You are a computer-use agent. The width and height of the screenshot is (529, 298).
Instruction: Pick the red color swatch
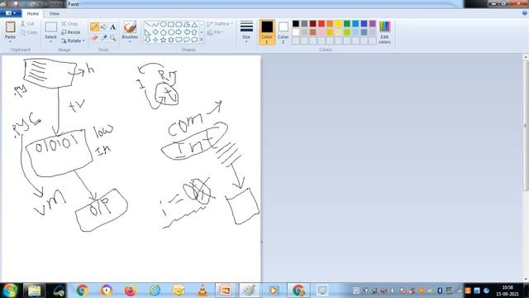click(x=322, y=23)
